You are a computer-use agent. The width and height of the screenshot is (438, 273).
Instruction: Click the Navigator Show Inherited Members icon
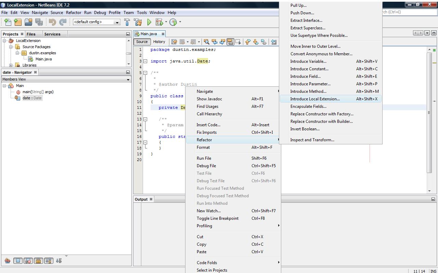tap(7, 261)
